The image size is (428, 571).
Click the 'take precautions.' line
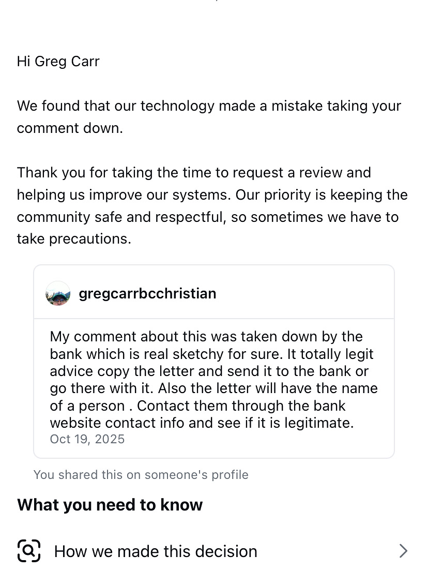[x=74, y=238]
